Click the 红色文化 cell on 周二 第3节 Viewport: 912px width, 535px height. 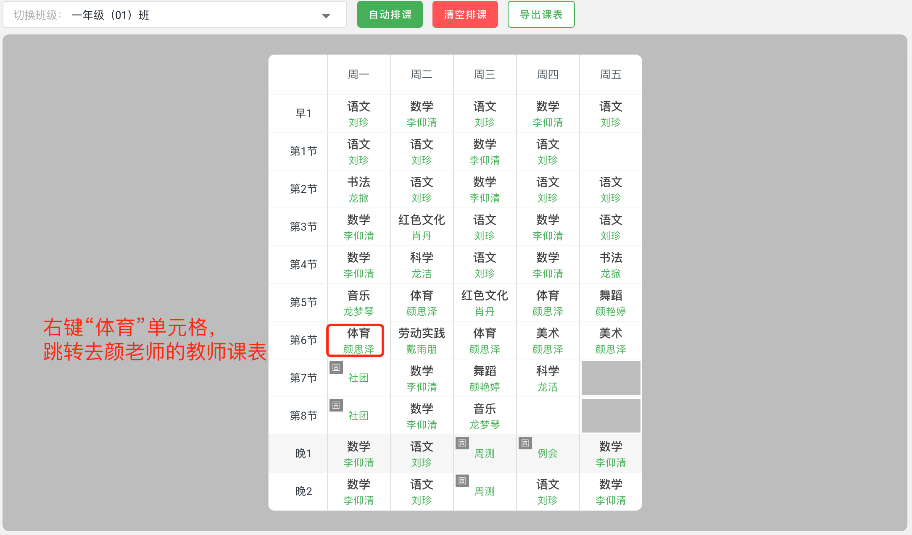tap(422, 227)
